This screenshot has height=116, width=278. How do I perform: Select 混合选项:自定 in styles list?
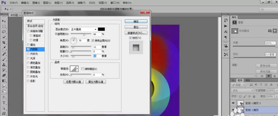(x=35, y=26)
